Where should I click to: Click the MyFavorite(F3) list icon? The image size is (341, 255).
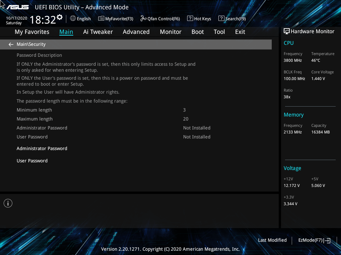pos(101,19)
